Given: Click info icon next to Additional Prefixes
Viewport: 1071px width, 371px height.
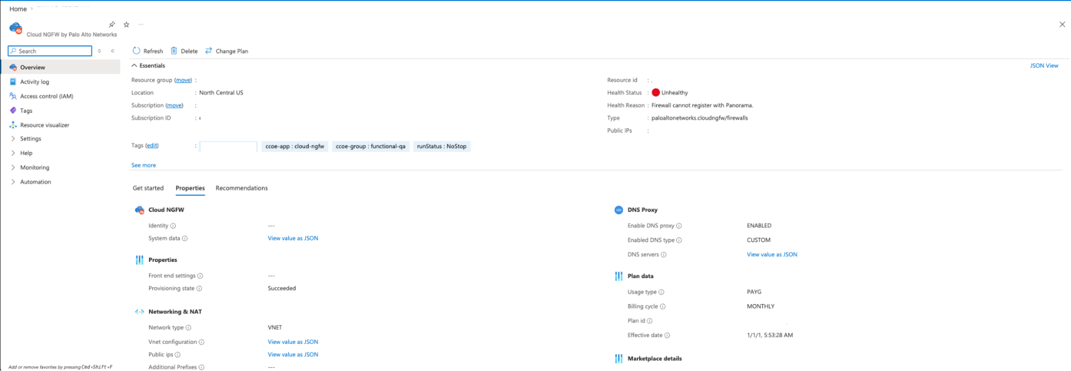Looking at the screenshot, I should 201,367.
